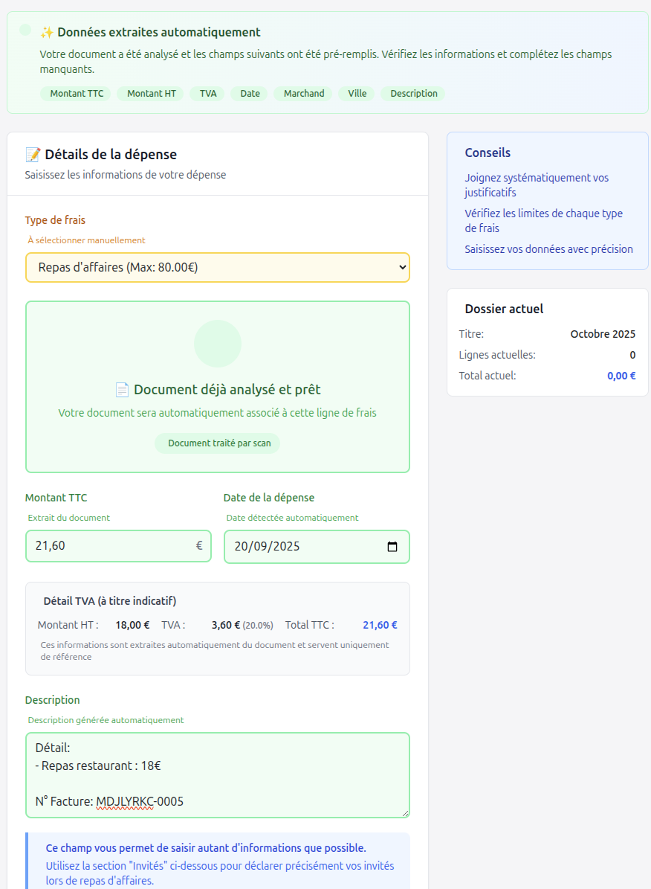This screenshot has width=651, height=889.
Task: Click the notepad icon near 'Détails de la dépense'
Action: [x=33, y=155]
